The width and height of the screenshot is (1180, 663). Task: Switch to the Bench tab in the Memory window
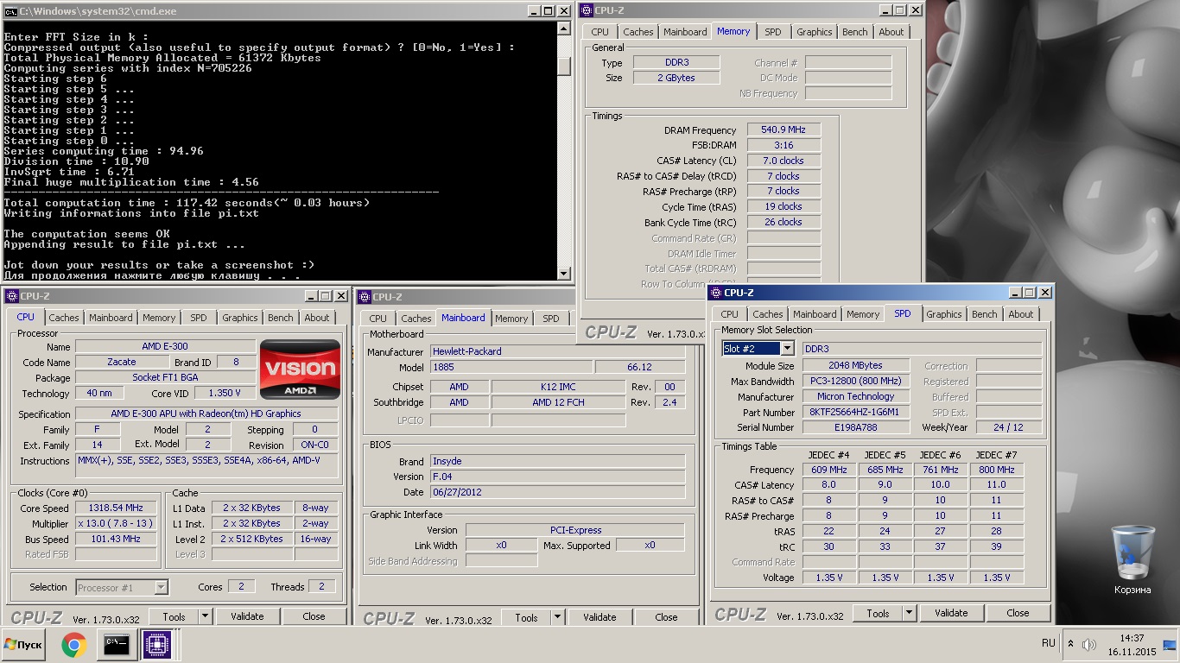(854, 32)
